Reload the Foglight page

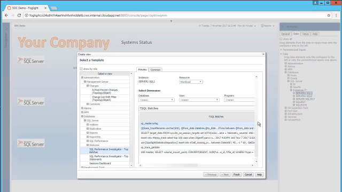click(x=19, y=15)
